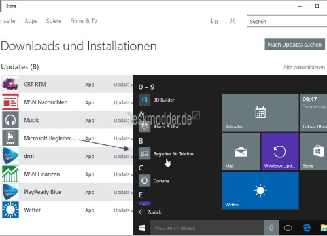
Task: Click the Cortana microphone icon
Action: click(271, 228)
